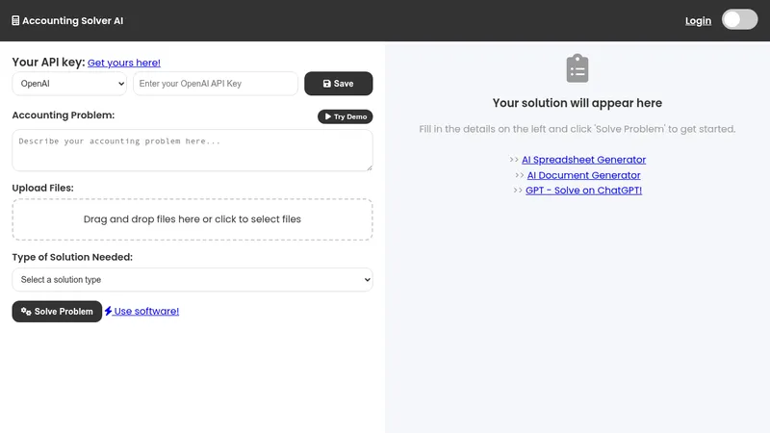Screen dimensions: 770x433
Task: Follow the Get yours here! link
Action: [x=124, y=63]
